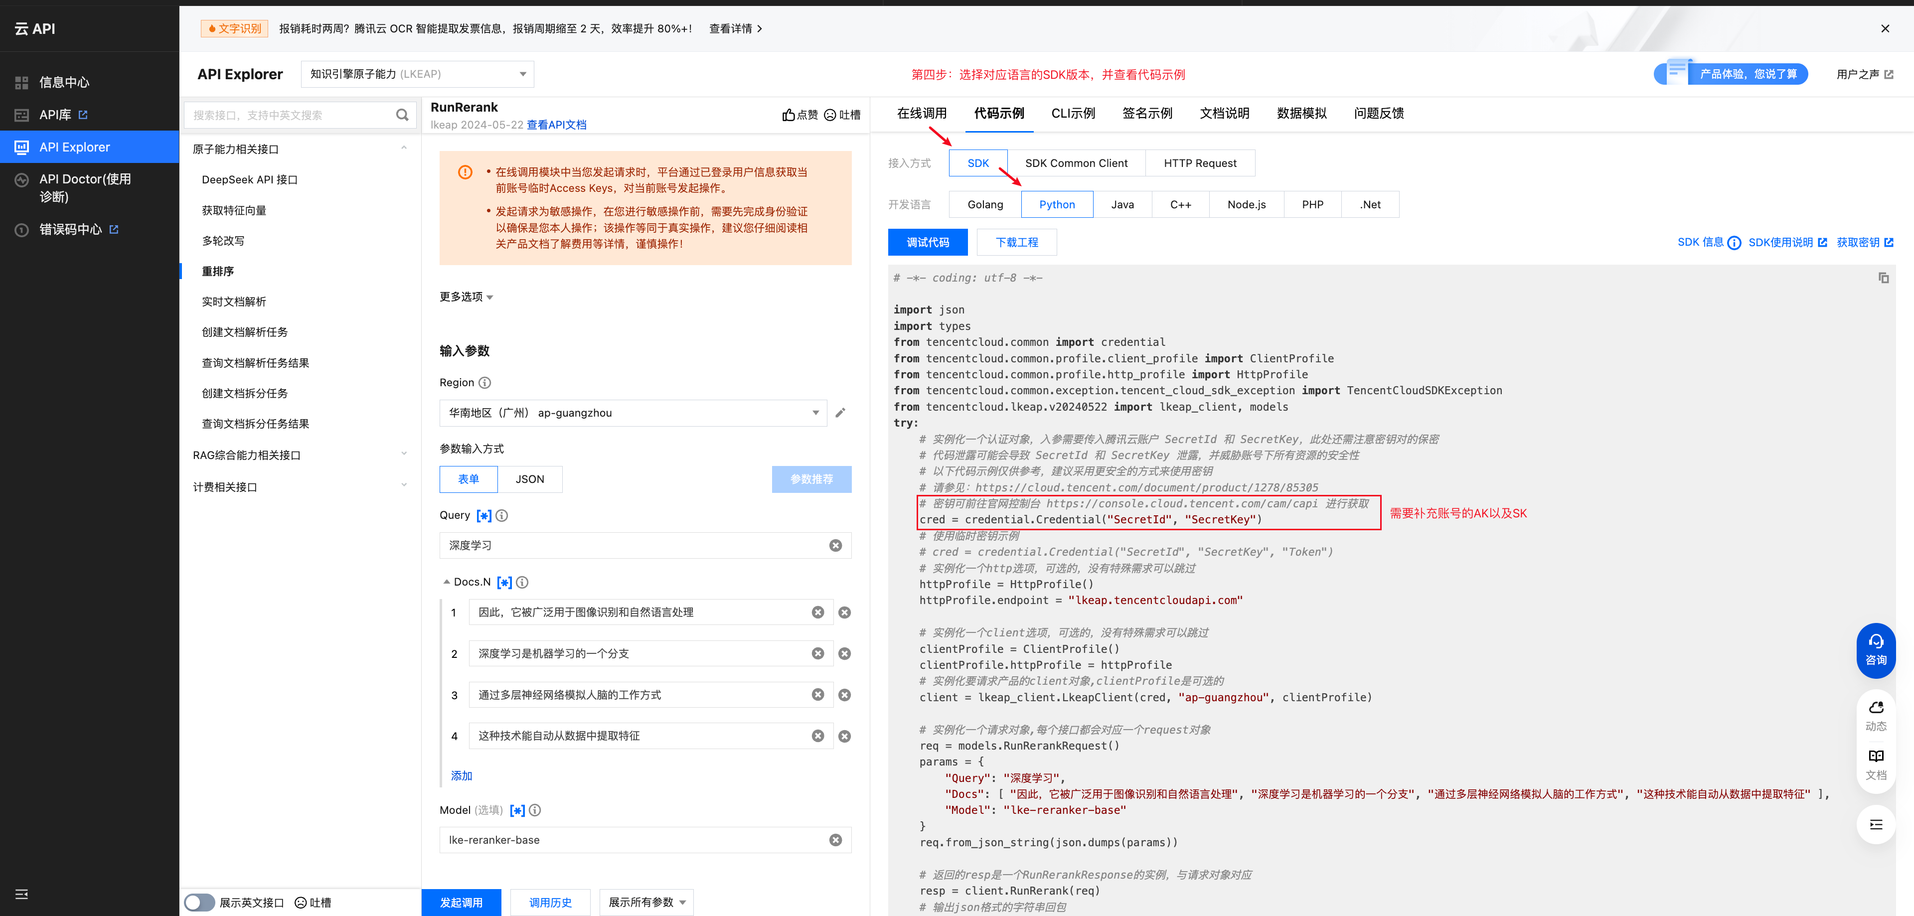Switch to 文档说明 tab
Viewport: 1914px width, 916px height.
1225,114
